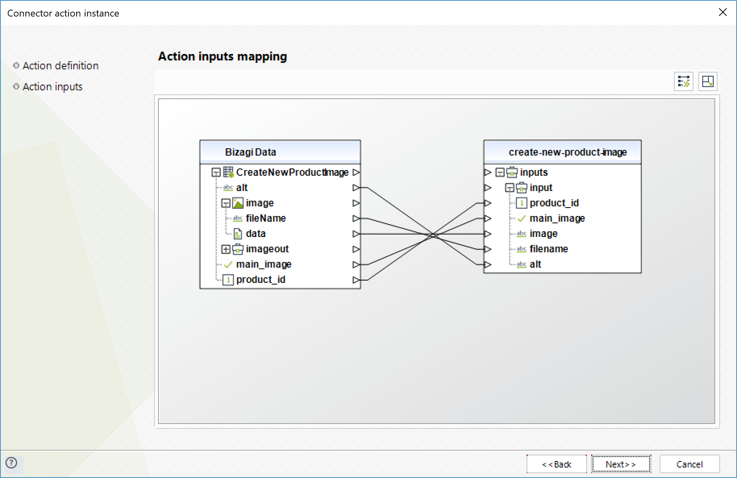Proceed with the Next >> button

[621, 464]
